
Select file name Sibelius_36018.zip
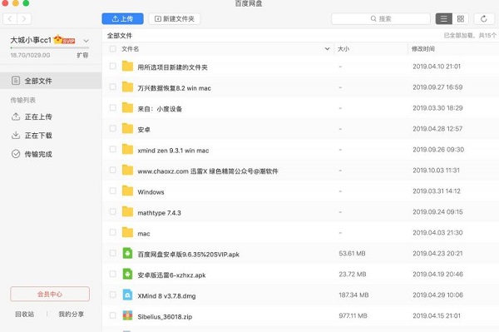[x=165, y=317]
